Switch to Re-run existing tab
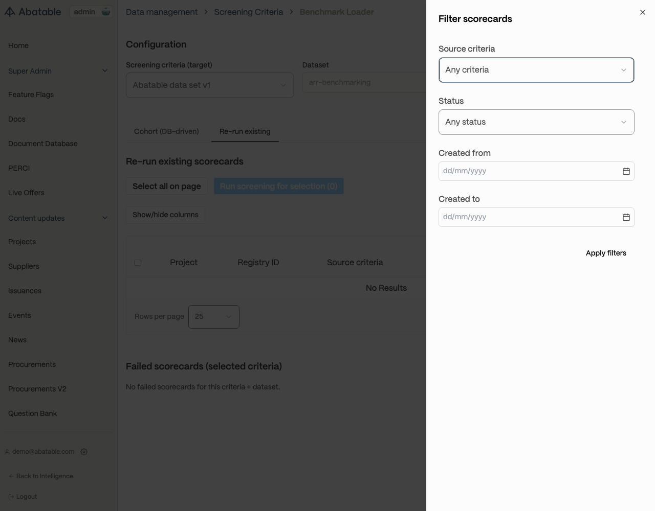The width and height of the screenshot is (655, 511). [245, 131]
